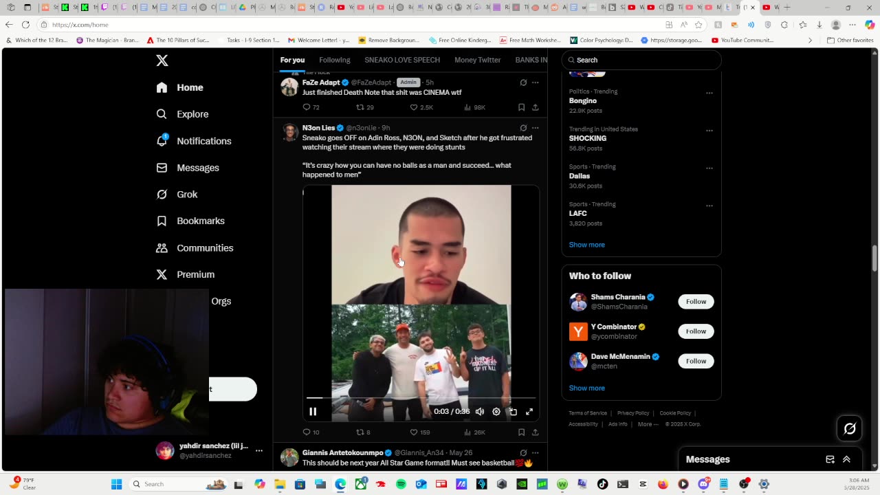The width and height of the screenshot is (880, 495).
Task: Open more options on N3on Lies post
Action: click(x=535, y=128)
